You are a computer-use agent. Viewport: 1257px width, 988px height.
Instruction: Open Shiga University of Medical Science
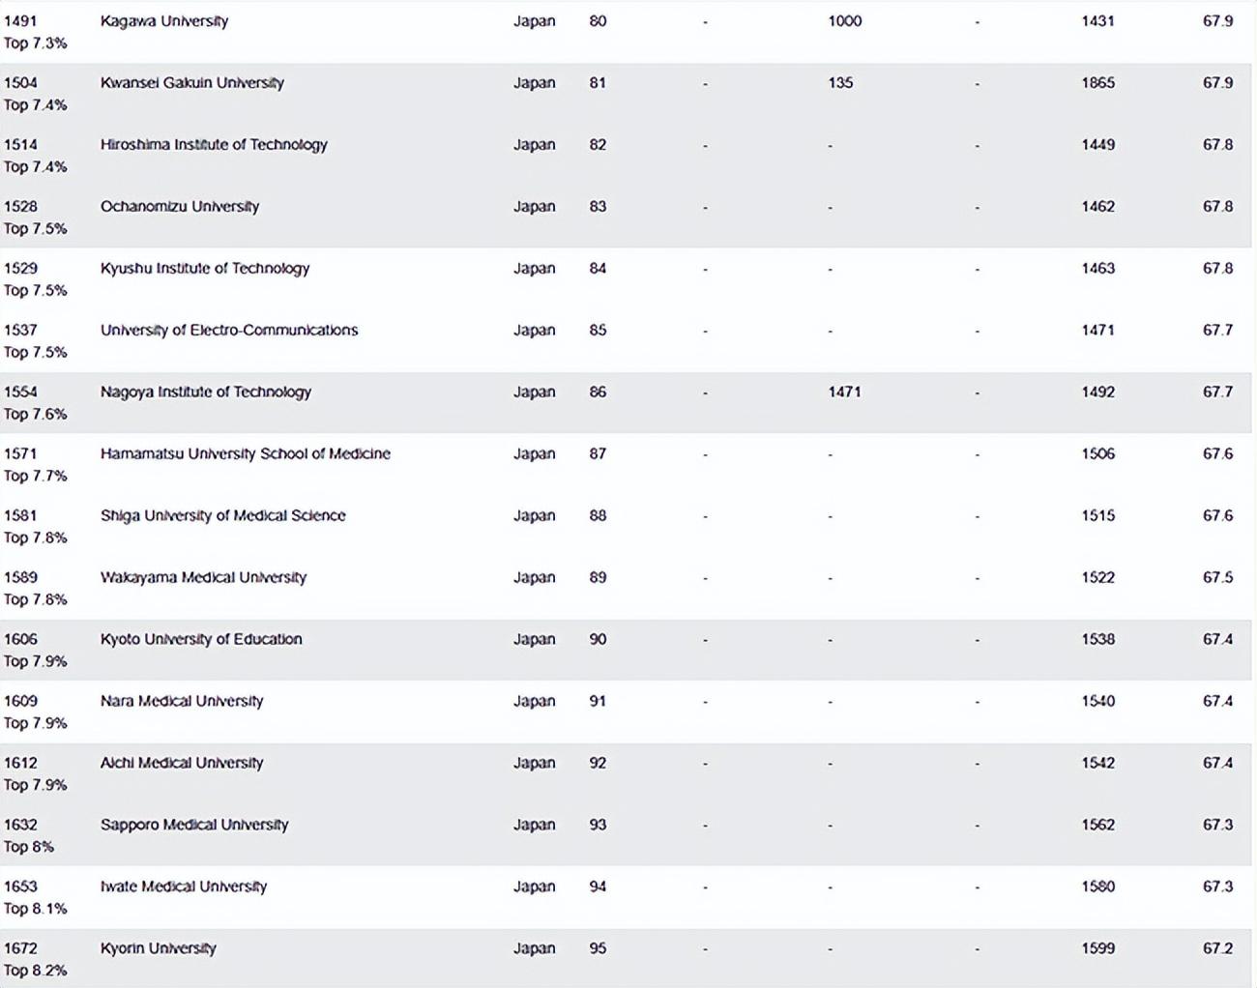[x=223, y=516]
